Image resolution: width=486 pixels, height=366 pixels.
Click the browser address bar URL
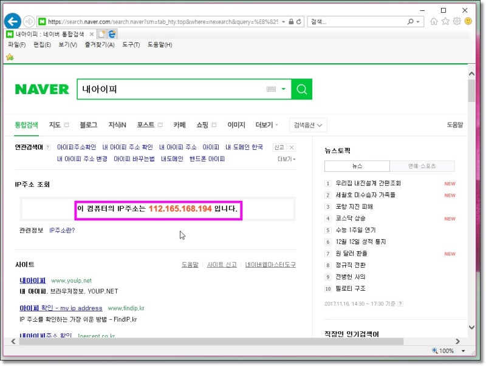point(163,22)
